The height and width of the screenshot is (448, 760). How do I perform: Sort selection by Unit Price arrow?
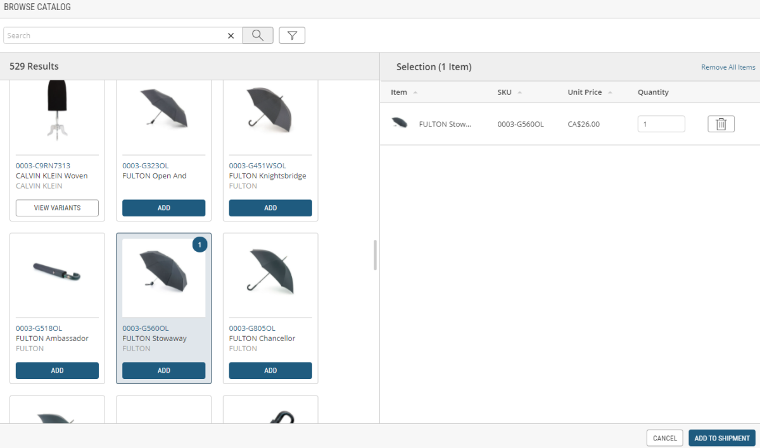pyautogui.click(x=610, y=92)
